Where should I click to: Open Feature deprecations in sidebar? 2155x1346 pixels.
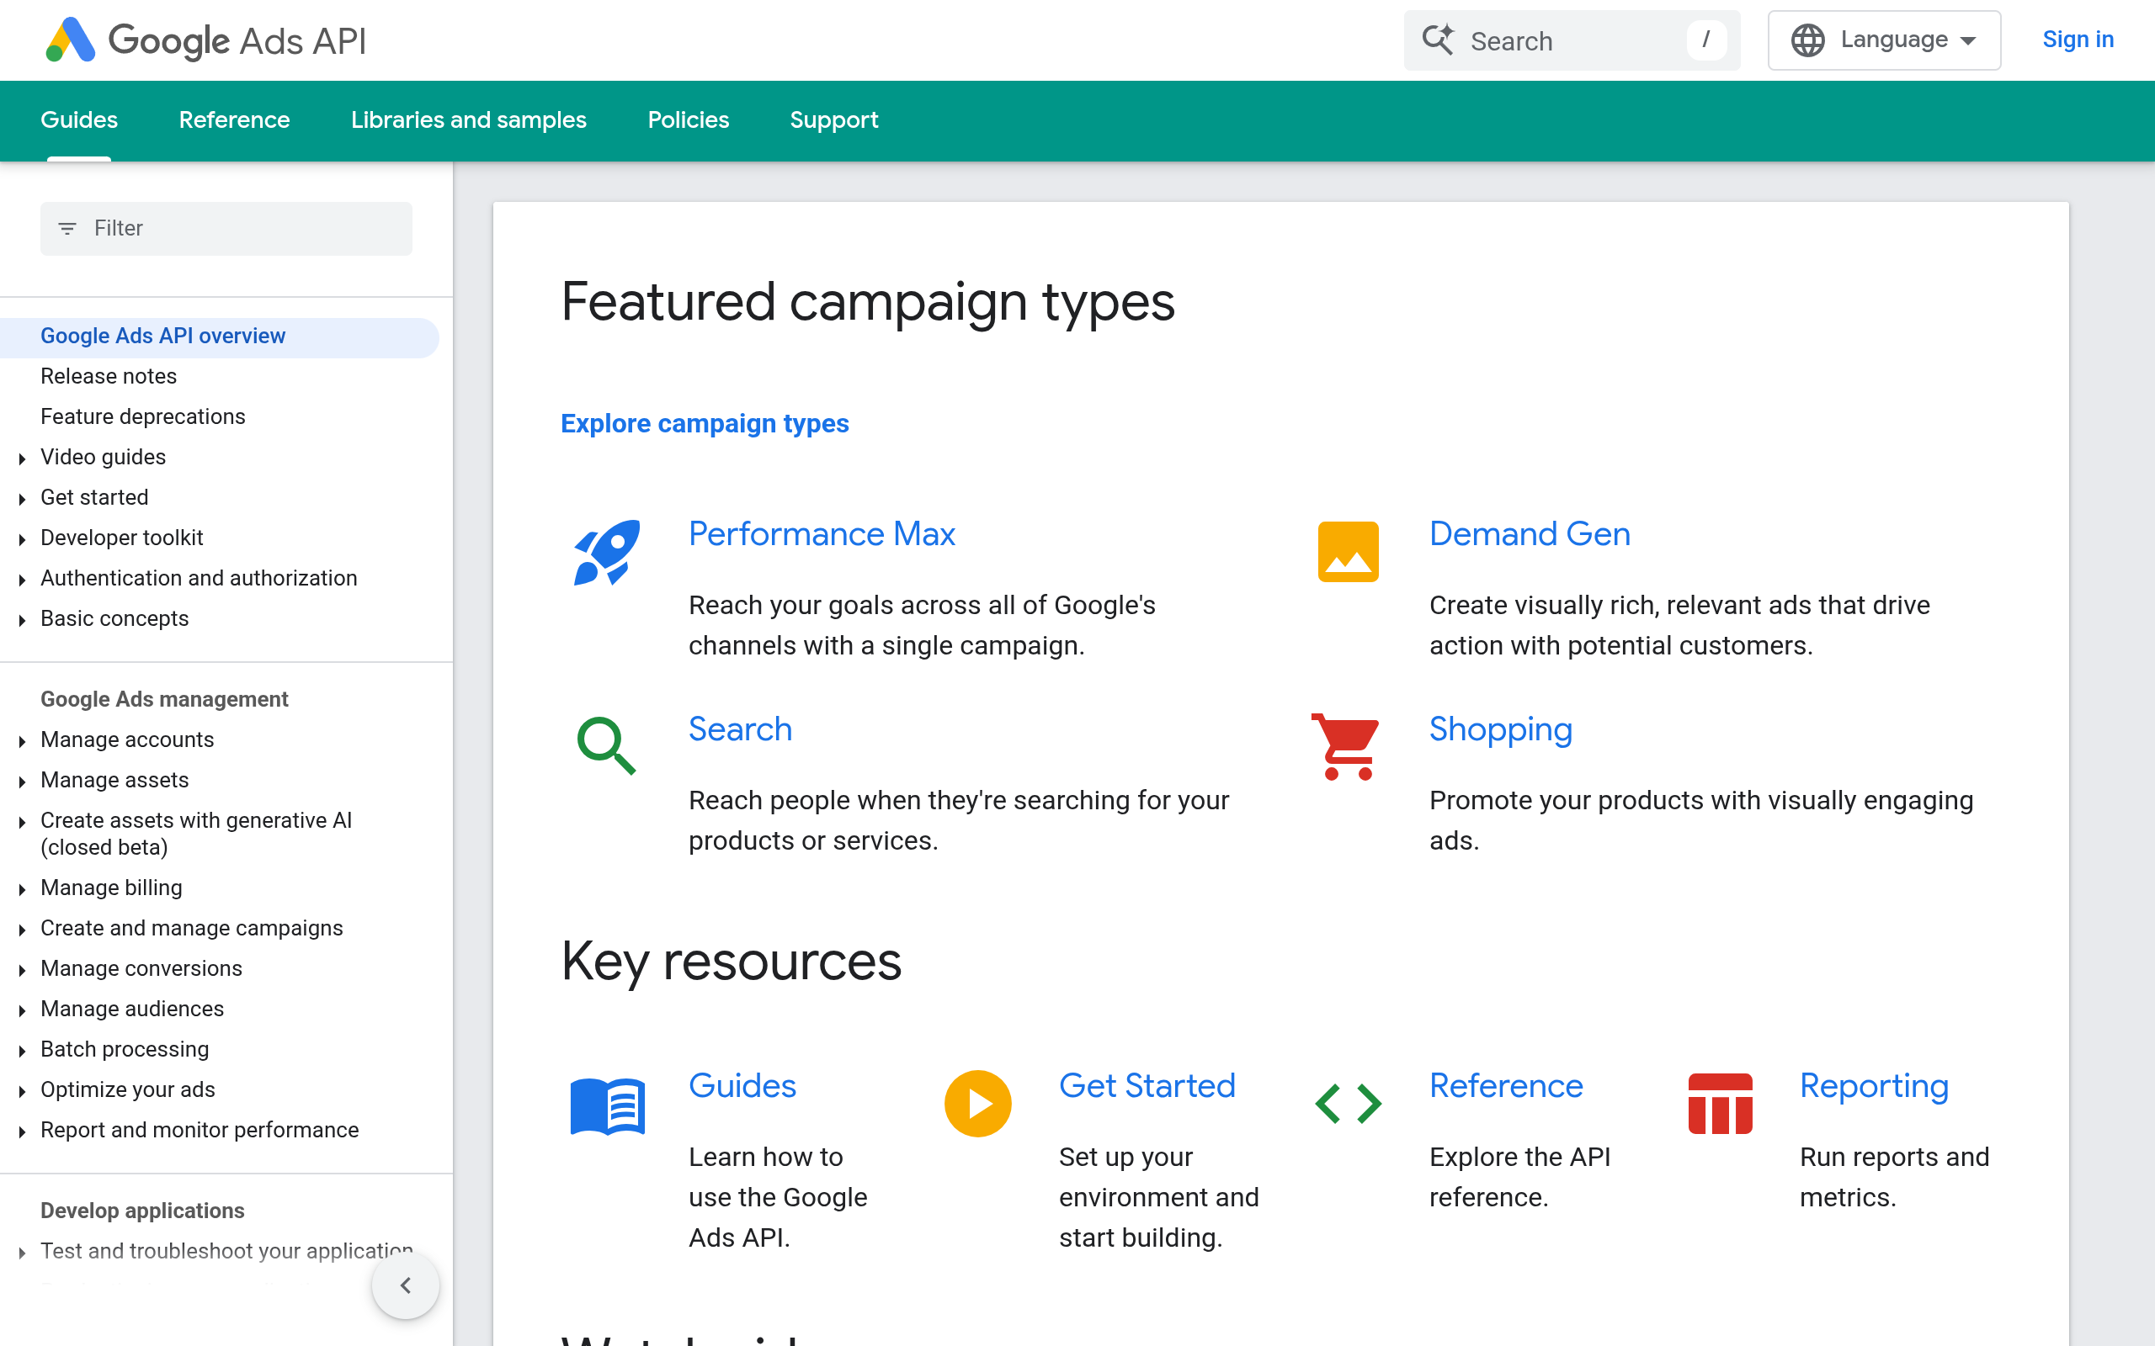(x=142, y=416)
